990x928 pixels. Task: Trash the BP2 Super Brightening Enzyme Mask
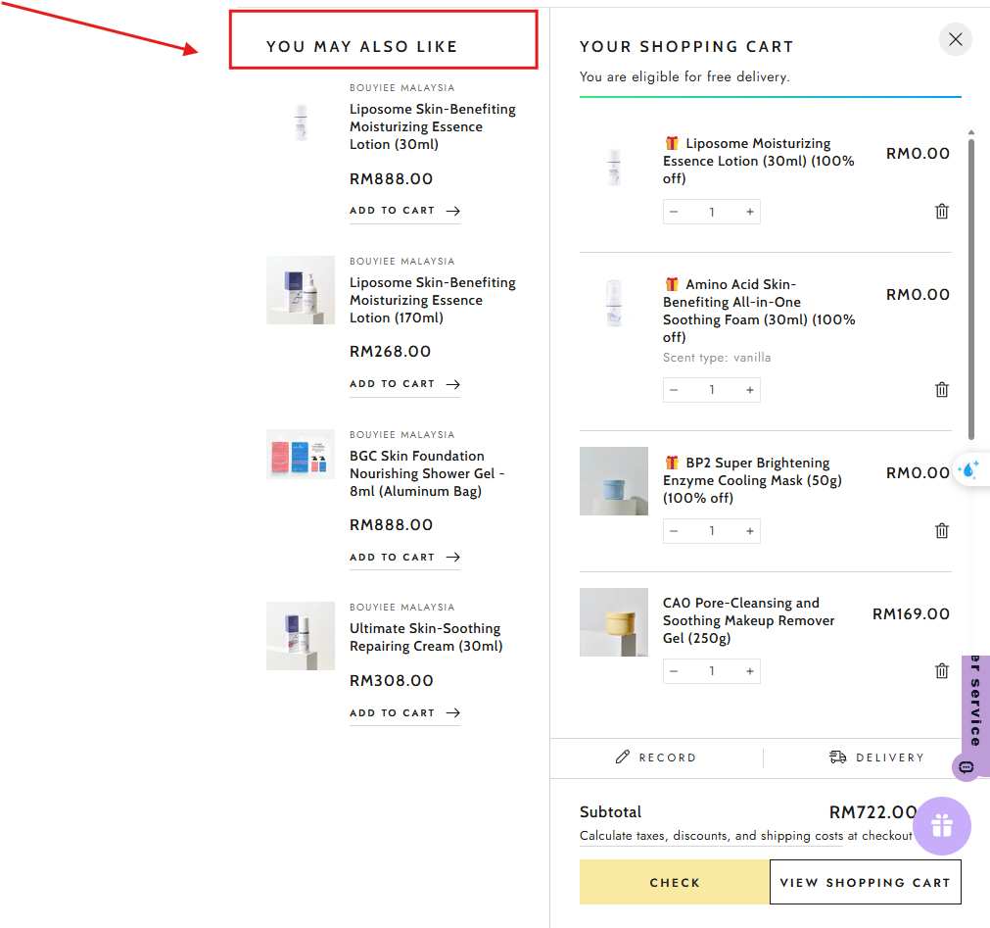942,531
